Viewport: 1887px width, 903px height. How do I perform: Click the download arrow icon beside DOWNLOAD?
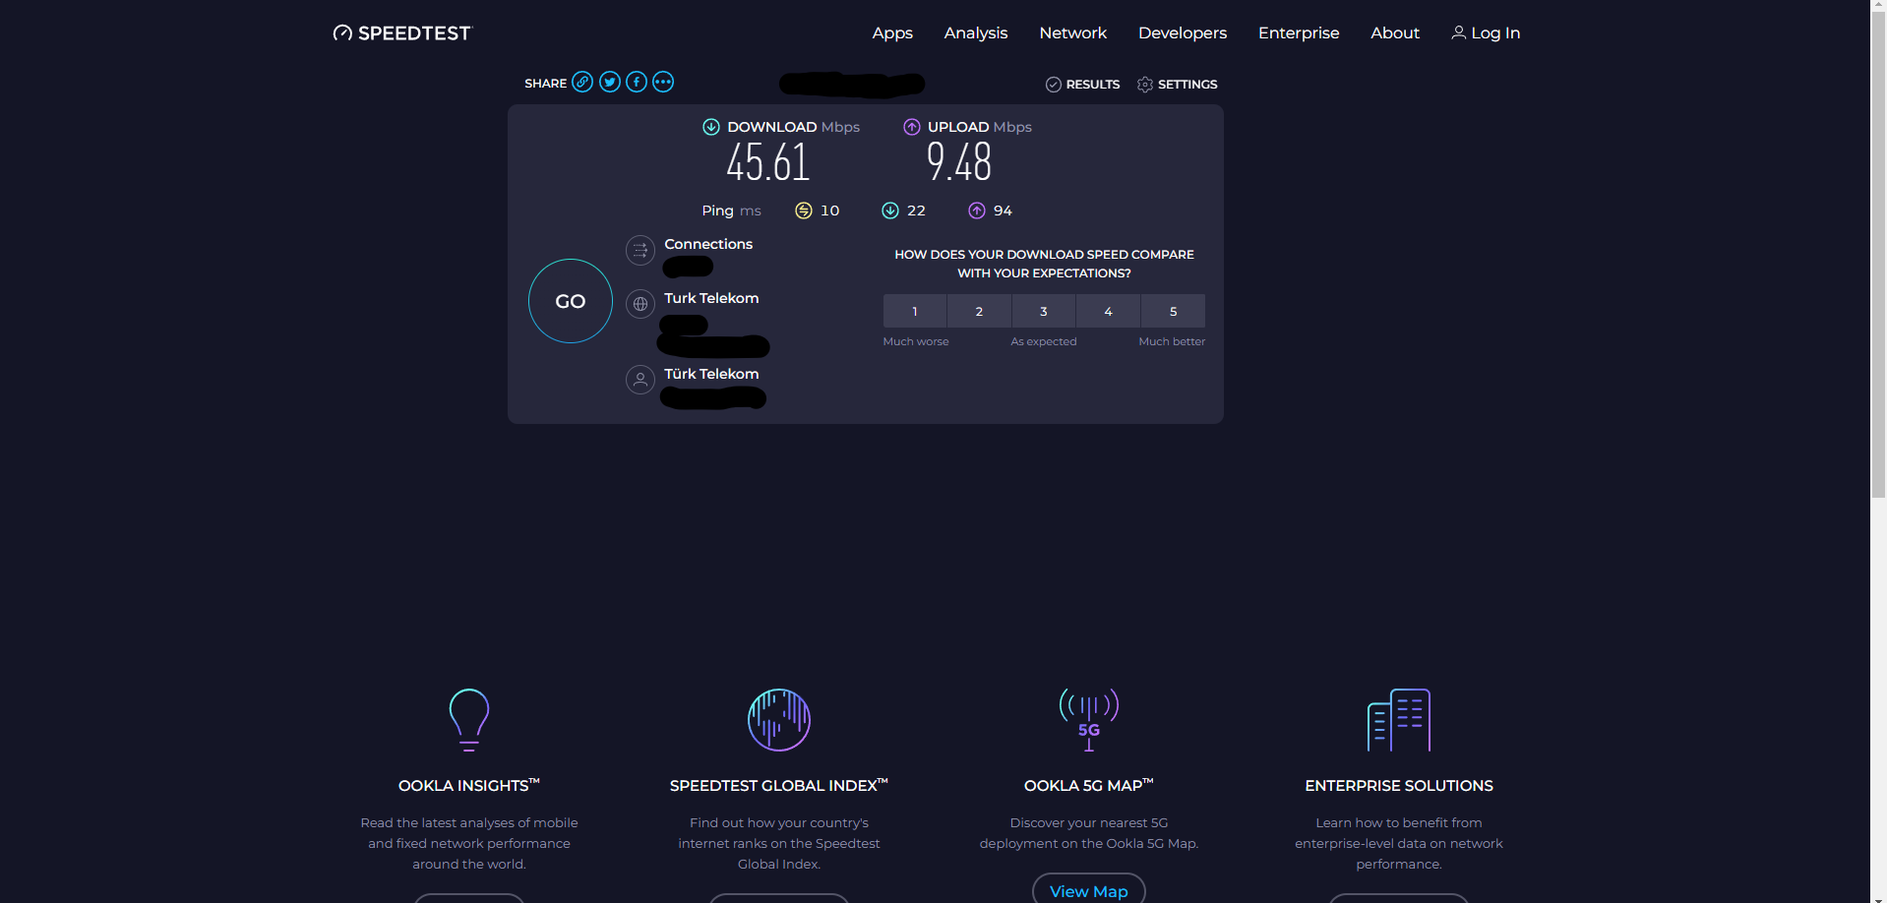pyautogui.click(x=711, y=127)
